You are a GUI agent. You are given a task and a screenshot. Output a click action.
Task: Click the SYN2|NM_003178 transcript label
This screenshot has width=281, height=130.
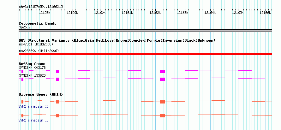[32, 68]
